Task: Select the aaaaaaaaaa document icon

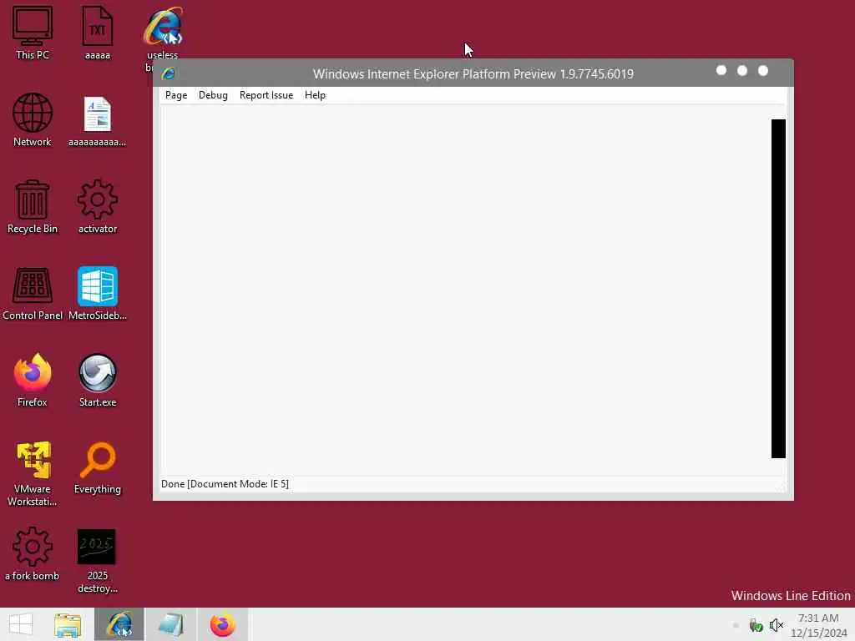Action: [98, 120]
